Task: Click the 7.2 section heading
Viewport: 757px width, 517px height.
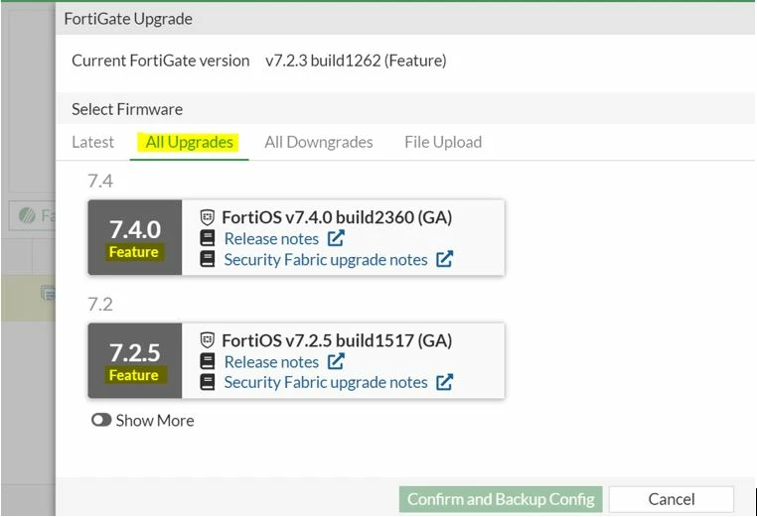Action: 100,304
